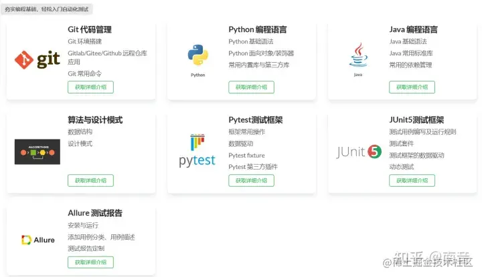Open details button under JUnit5测试框架
Screen dimensions: 482x277
click(x=412, y=180)
